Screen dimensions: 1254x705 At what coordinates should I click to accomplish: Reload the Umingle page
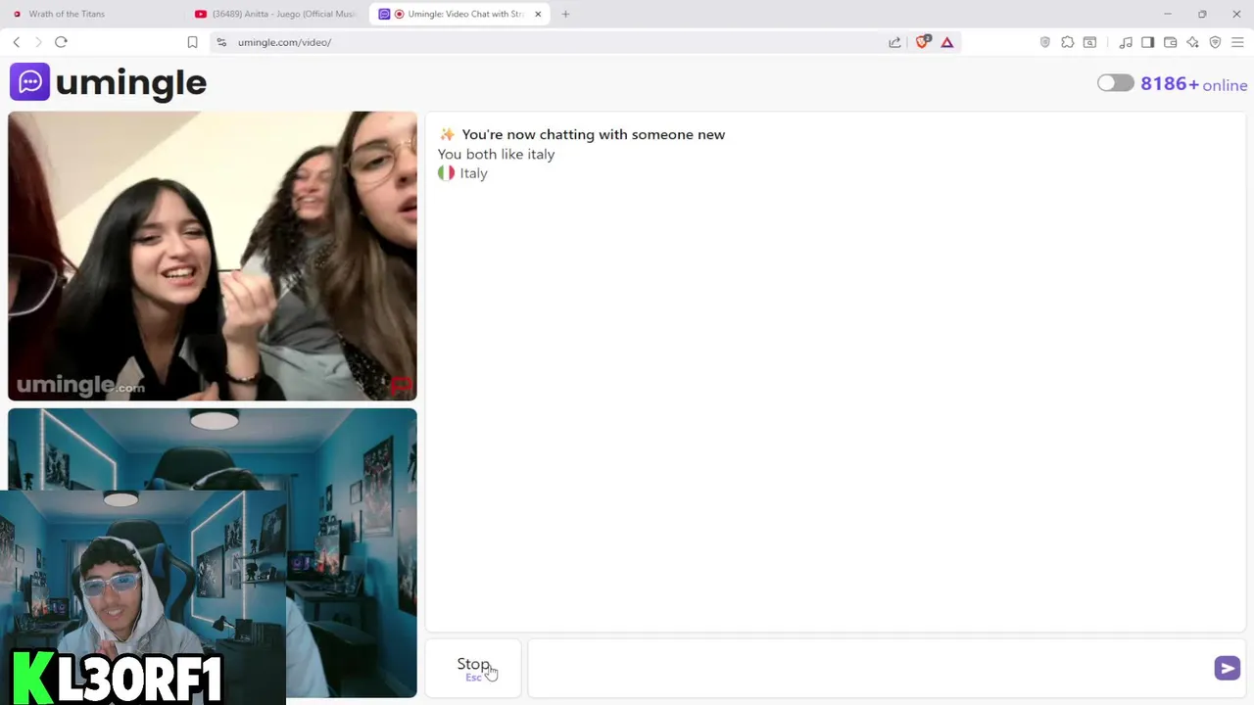61,42
